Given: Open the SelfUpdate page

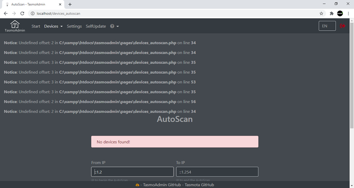Looking at the screenshot, I should tap(96, 27).
